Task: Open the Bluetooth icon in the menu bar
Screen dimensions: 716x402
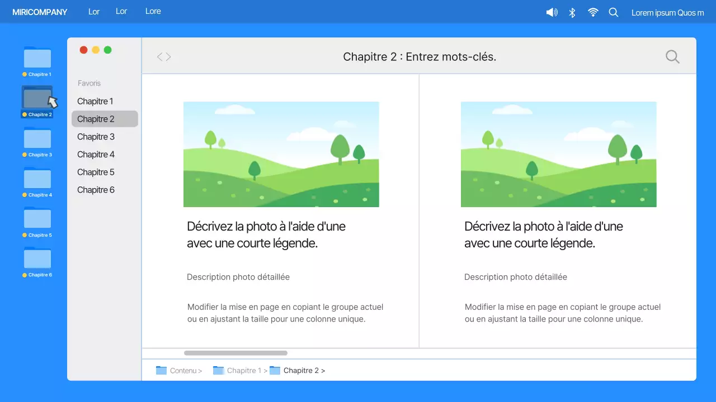Action: coord(572,12)
